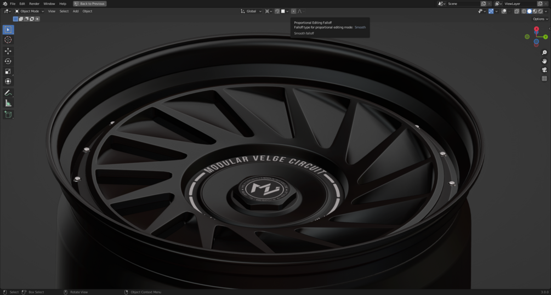The image size is (551, 295).
Task: Toggle X-ray mode
Action: [x=516, y=12]
